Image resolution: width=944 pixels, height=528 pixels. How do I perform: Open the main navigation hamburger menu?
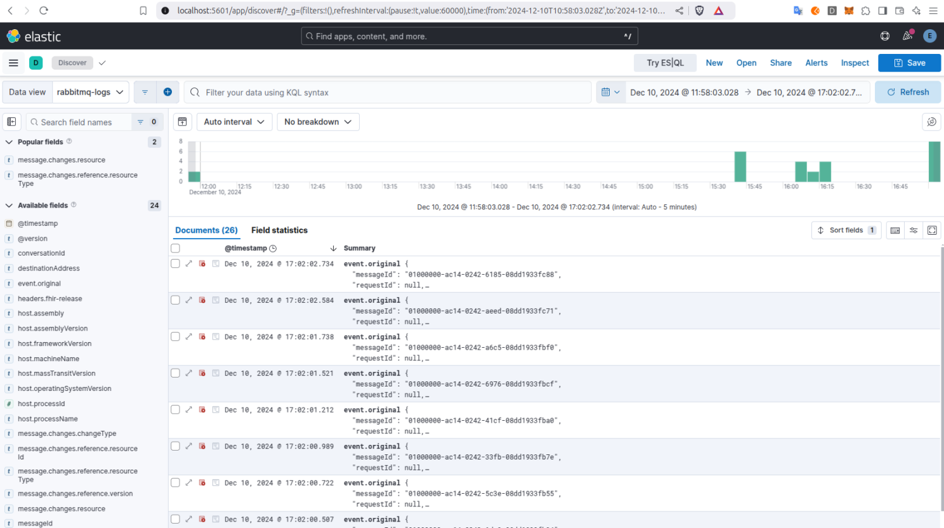[13, 62]
